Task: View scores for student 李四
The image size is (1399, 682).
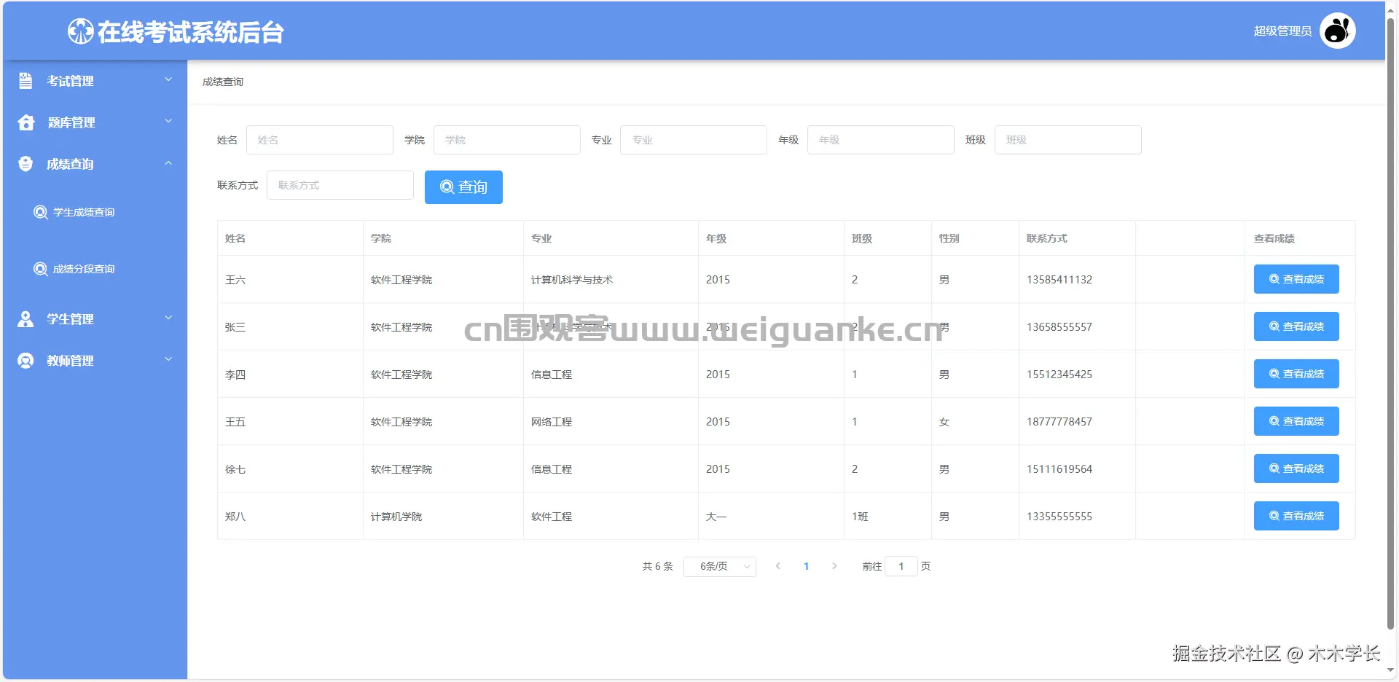Action: coord(1296,374)
